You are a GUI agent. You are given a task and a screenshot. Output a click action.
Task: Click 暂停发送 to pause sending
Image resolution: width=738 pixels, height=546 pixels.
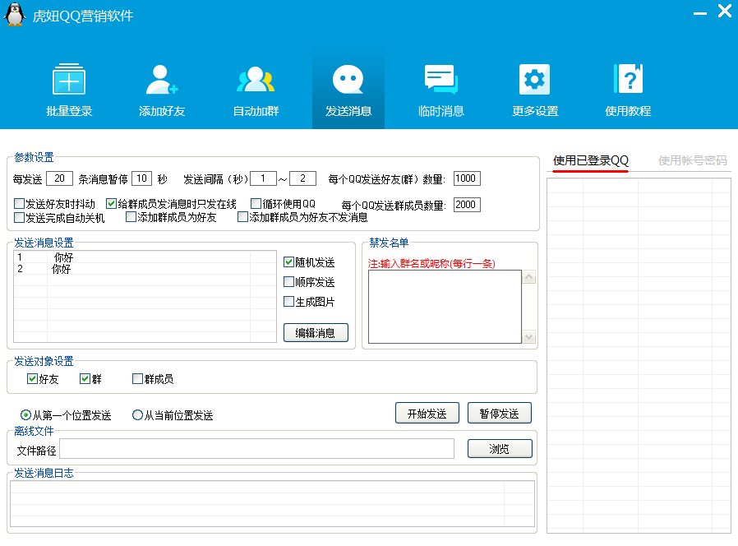coord(500,413)
